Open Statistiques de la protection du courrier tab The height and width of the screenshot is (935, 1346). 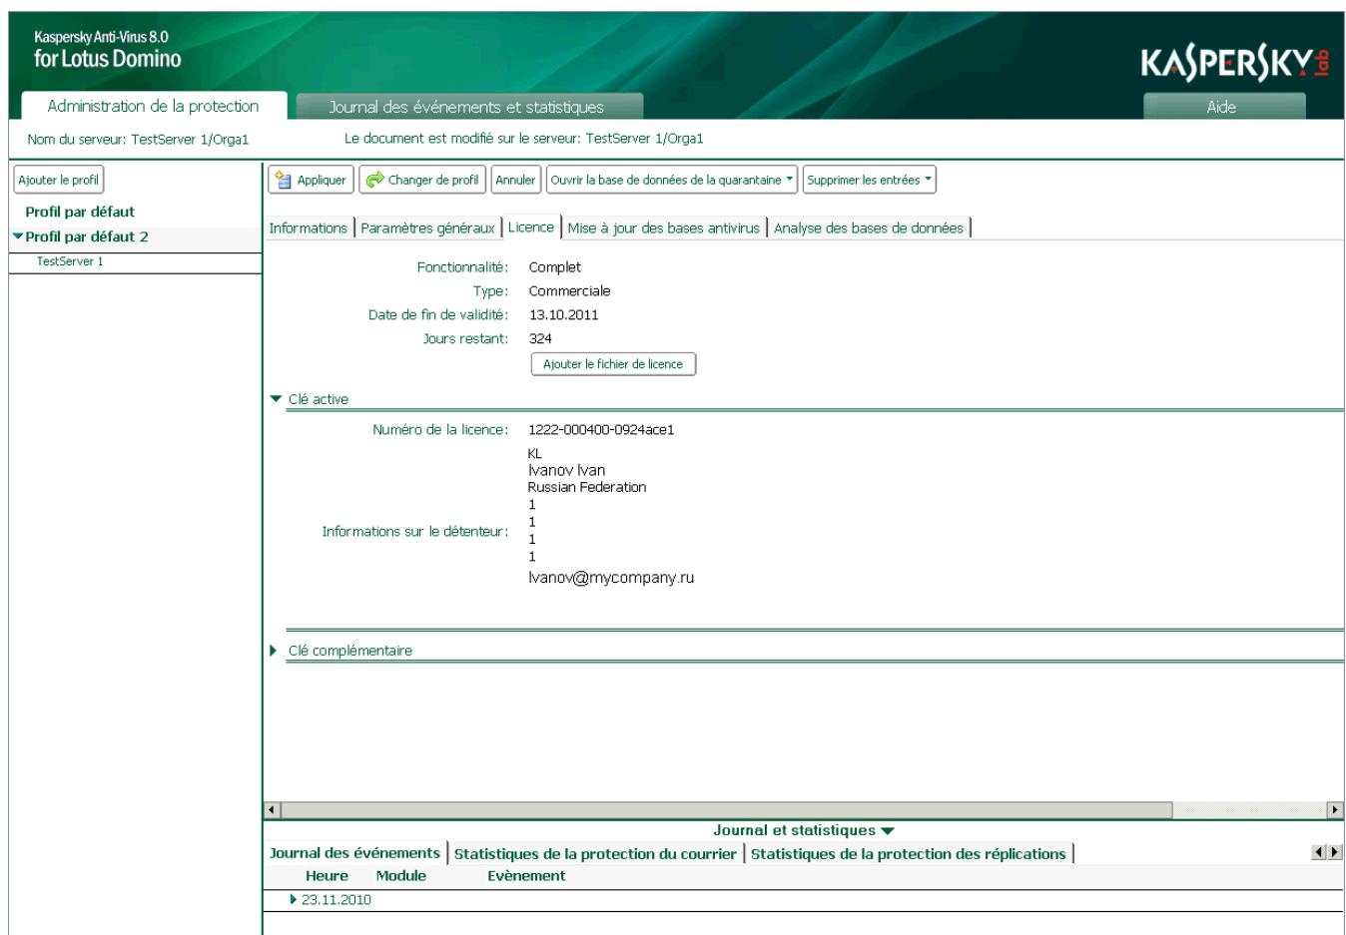595,854
